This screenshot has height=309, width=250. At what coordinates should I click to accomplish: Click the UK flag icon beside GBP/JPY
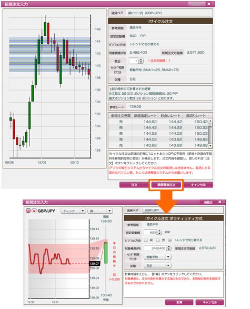coord(28,211)
